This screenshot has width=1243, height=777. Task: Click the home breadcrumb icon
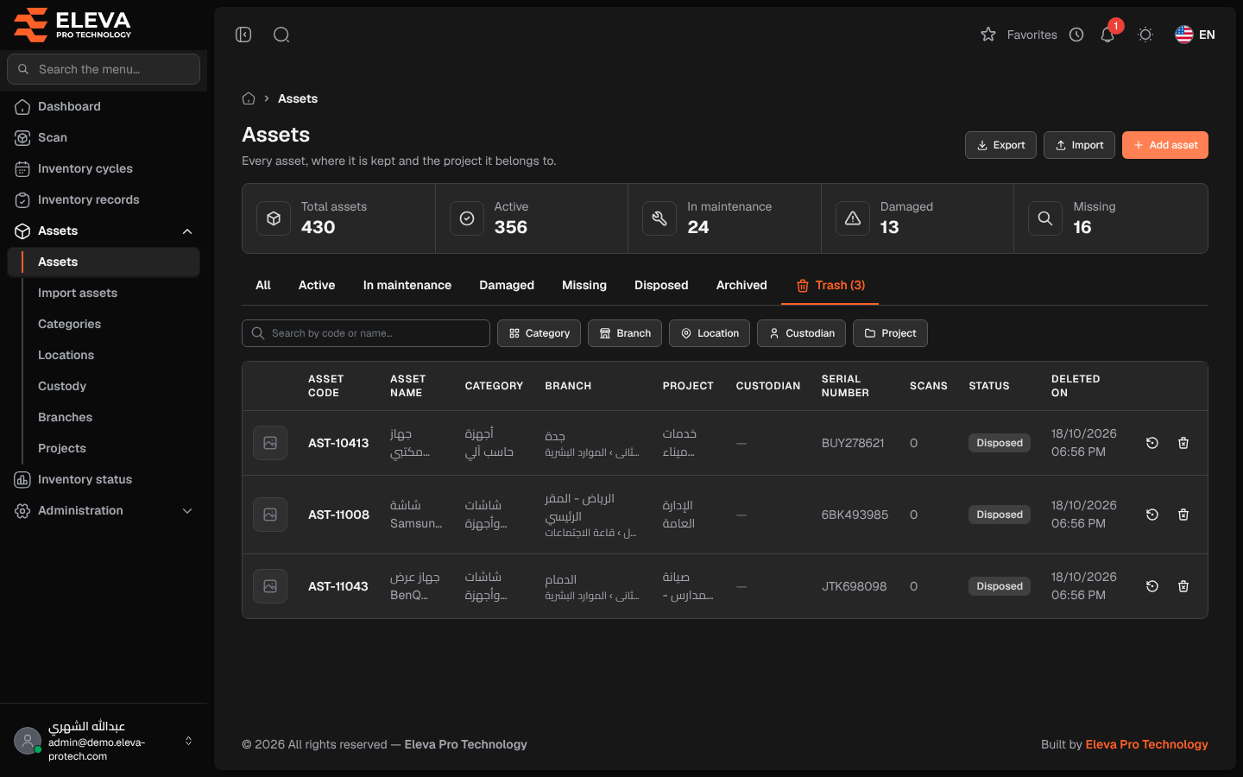click(249, 98)
